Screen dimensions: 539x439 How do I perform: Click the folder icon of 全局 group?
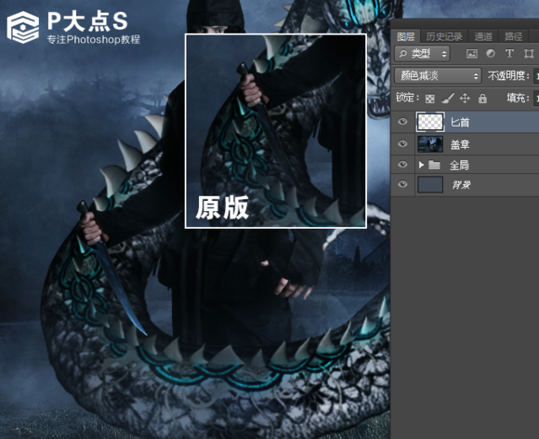click(434, 166)
